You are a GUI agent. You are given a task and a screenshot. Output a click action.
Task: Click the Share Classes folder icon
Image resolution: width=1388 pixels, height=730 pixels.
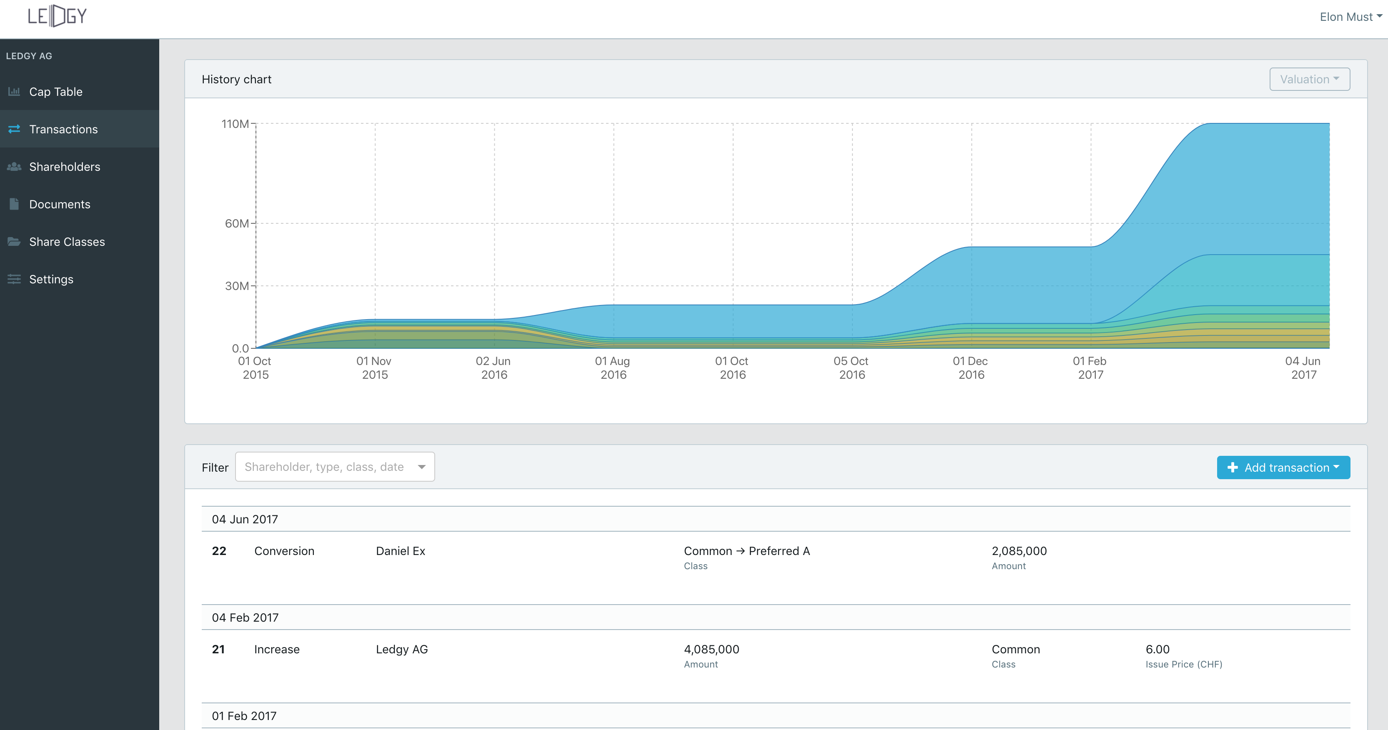(x=14, y=242)
